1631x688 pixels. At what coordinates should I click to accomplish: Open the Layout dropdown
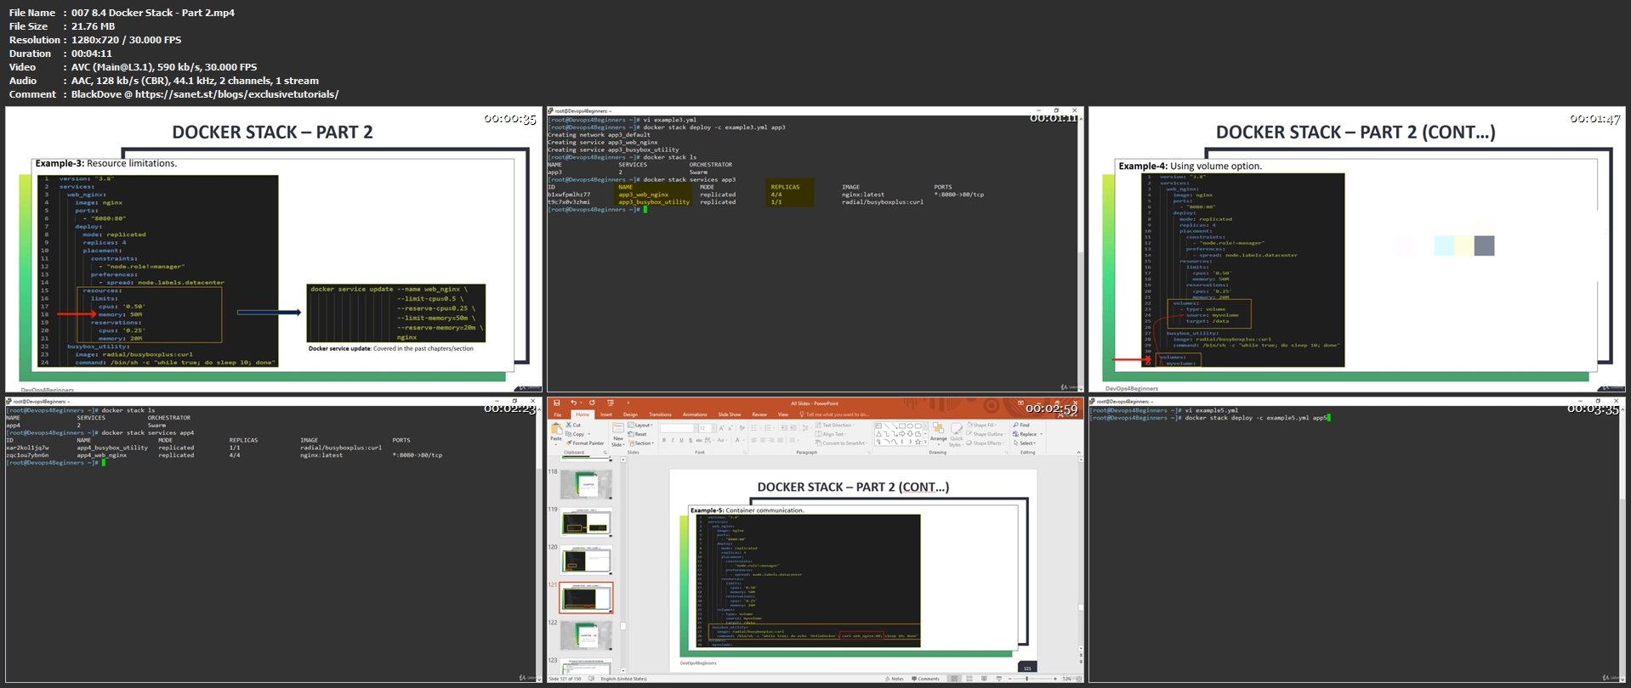[x=640, y=425]
